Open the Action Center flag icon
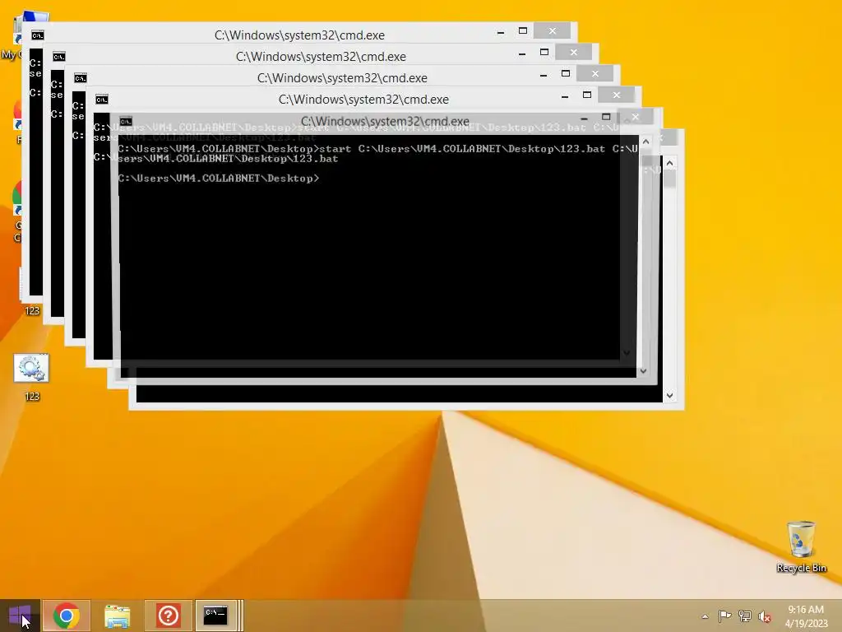This screenshot has height=632, width=842. [724, 616]
